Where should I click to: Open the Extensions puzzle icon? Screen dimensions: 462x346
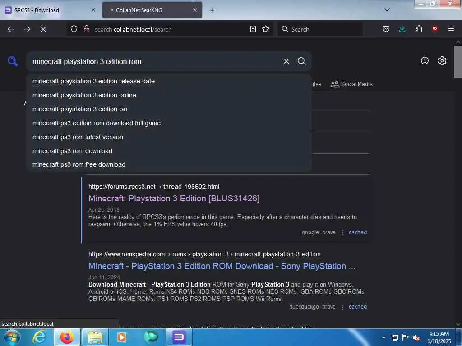click(419, 29)
